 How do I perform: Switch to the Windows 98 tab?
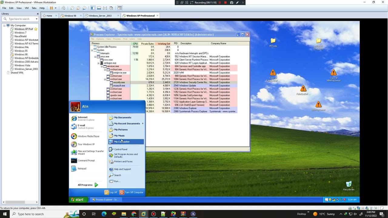[70, 16]
